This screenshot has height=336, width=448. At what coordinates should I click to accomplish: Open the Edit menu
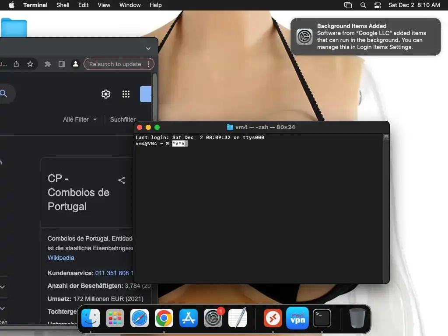pos(84,5)
